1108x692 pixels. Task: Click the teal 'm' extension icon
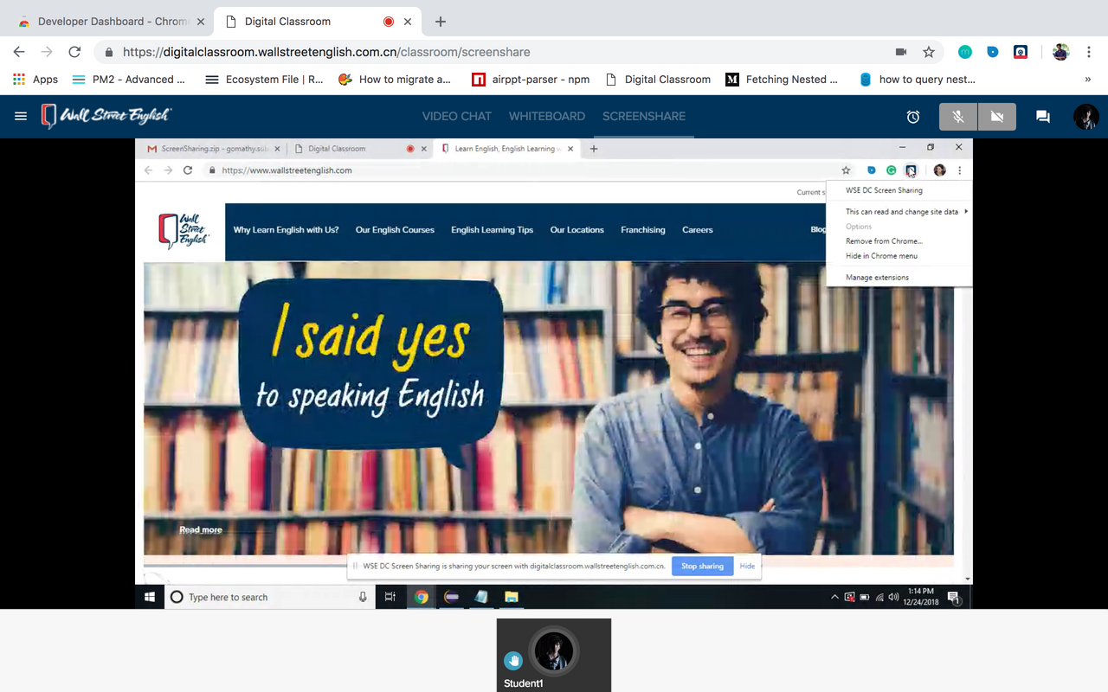coord(965,52)
